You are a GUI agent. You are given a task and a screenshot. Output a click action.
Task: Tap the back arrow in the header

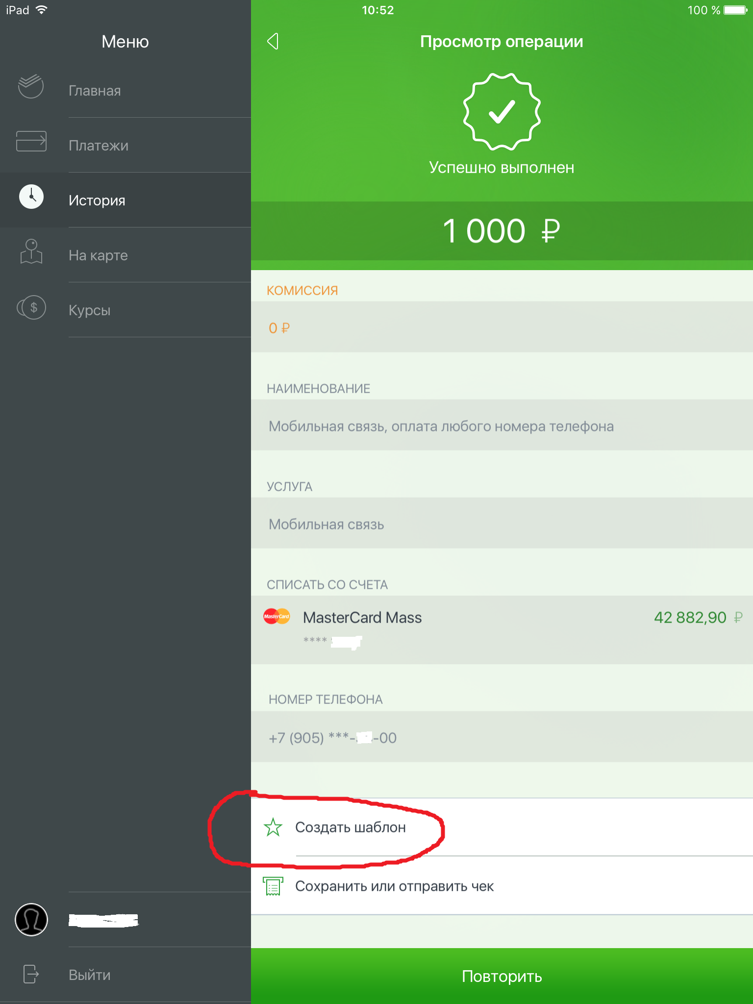(x=273, y=41)
